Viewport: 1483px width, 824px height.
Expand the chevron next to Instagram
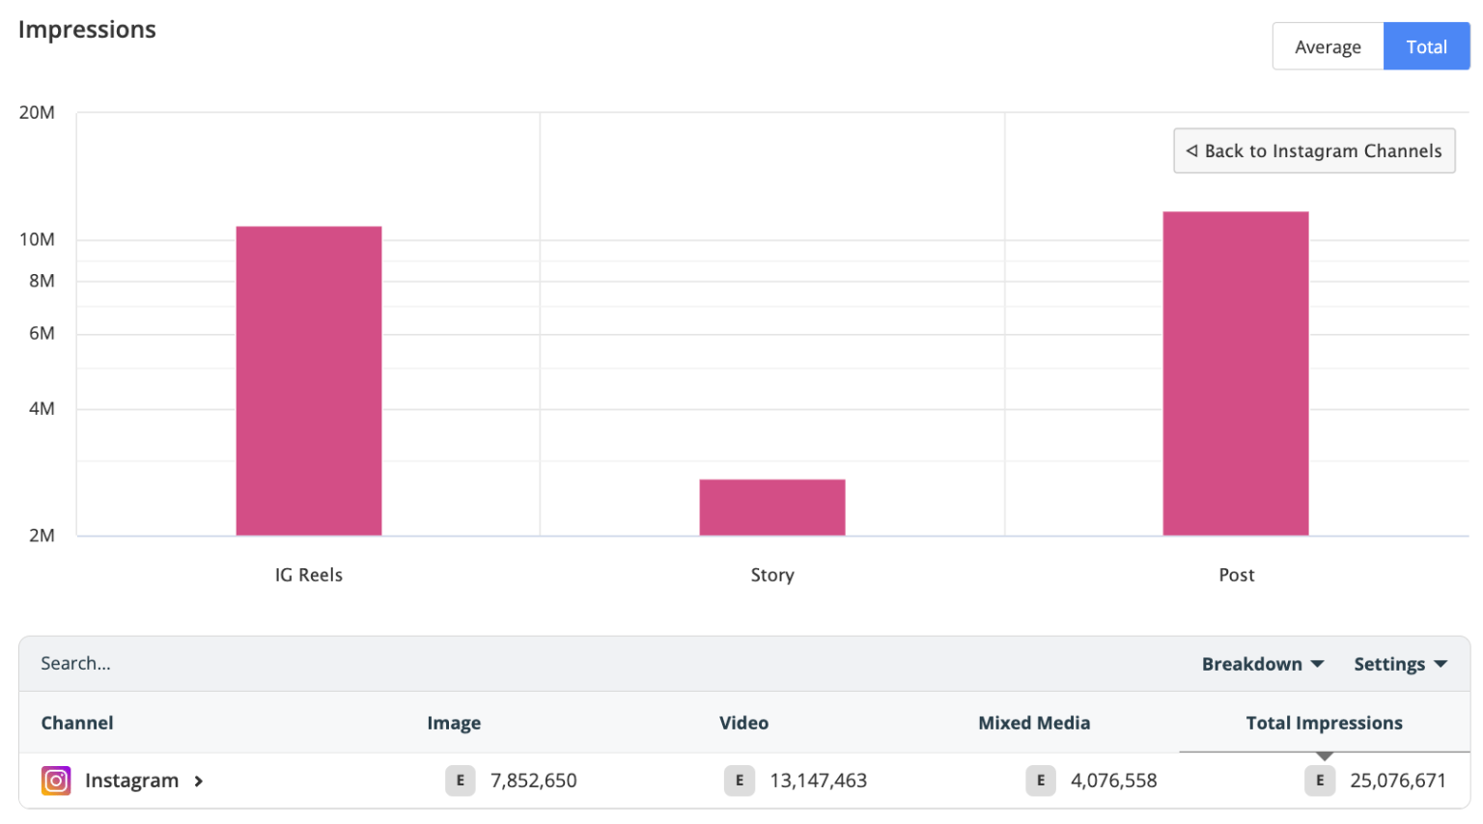coord(200,782)
